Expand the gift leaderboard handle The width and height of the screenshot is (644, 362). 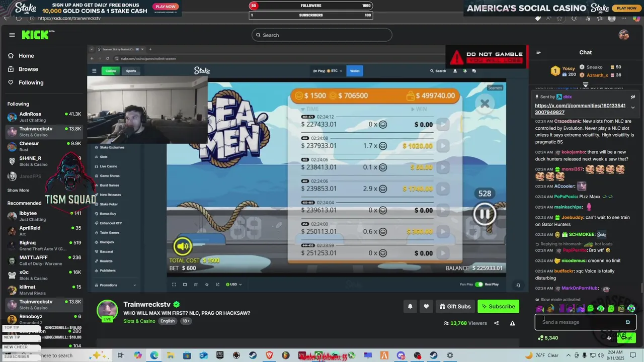[x=586, y=84]
